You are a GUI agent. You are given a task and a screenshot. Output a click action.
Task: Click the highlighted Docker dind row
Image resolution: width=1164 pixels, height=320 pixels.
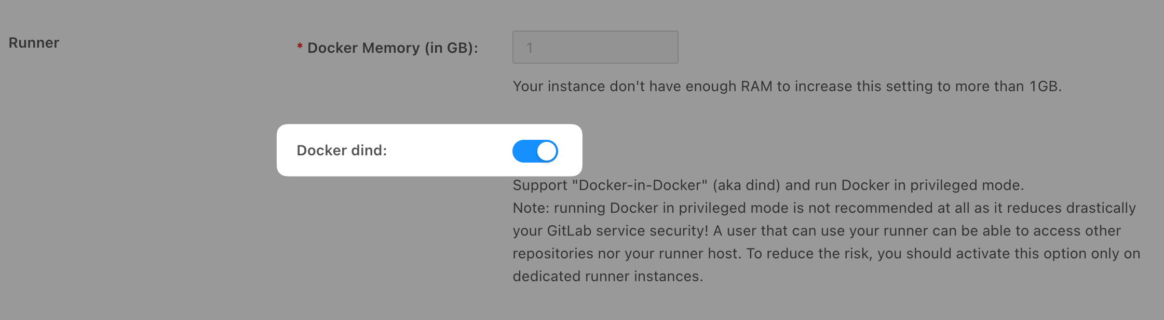[430, 151]
